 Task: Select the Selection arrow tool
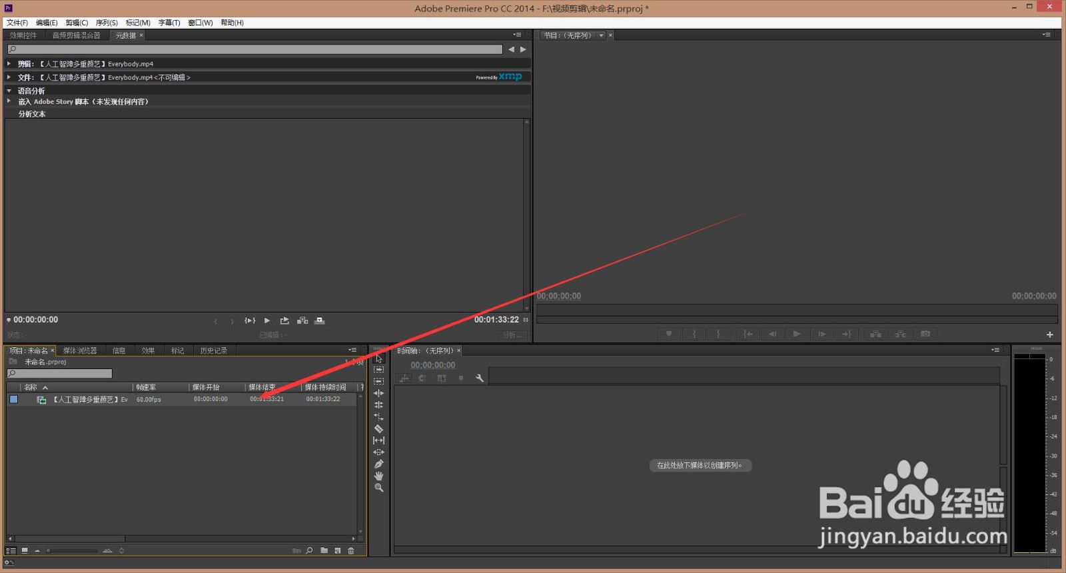pos(378,358)
